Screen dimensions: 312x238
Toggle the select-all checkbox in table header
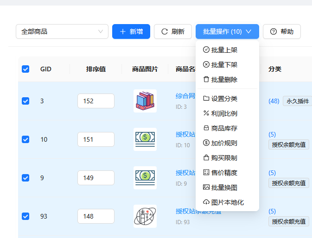click(25, 69)
